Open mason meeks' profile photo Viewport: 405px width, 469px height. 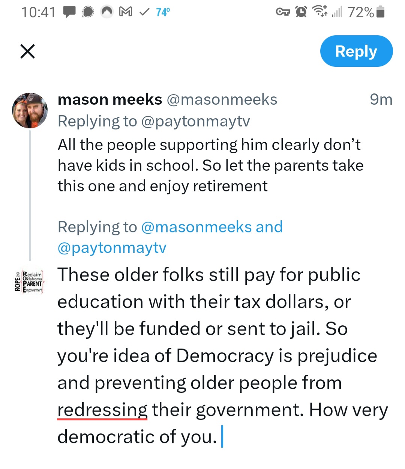click(30, 111)
